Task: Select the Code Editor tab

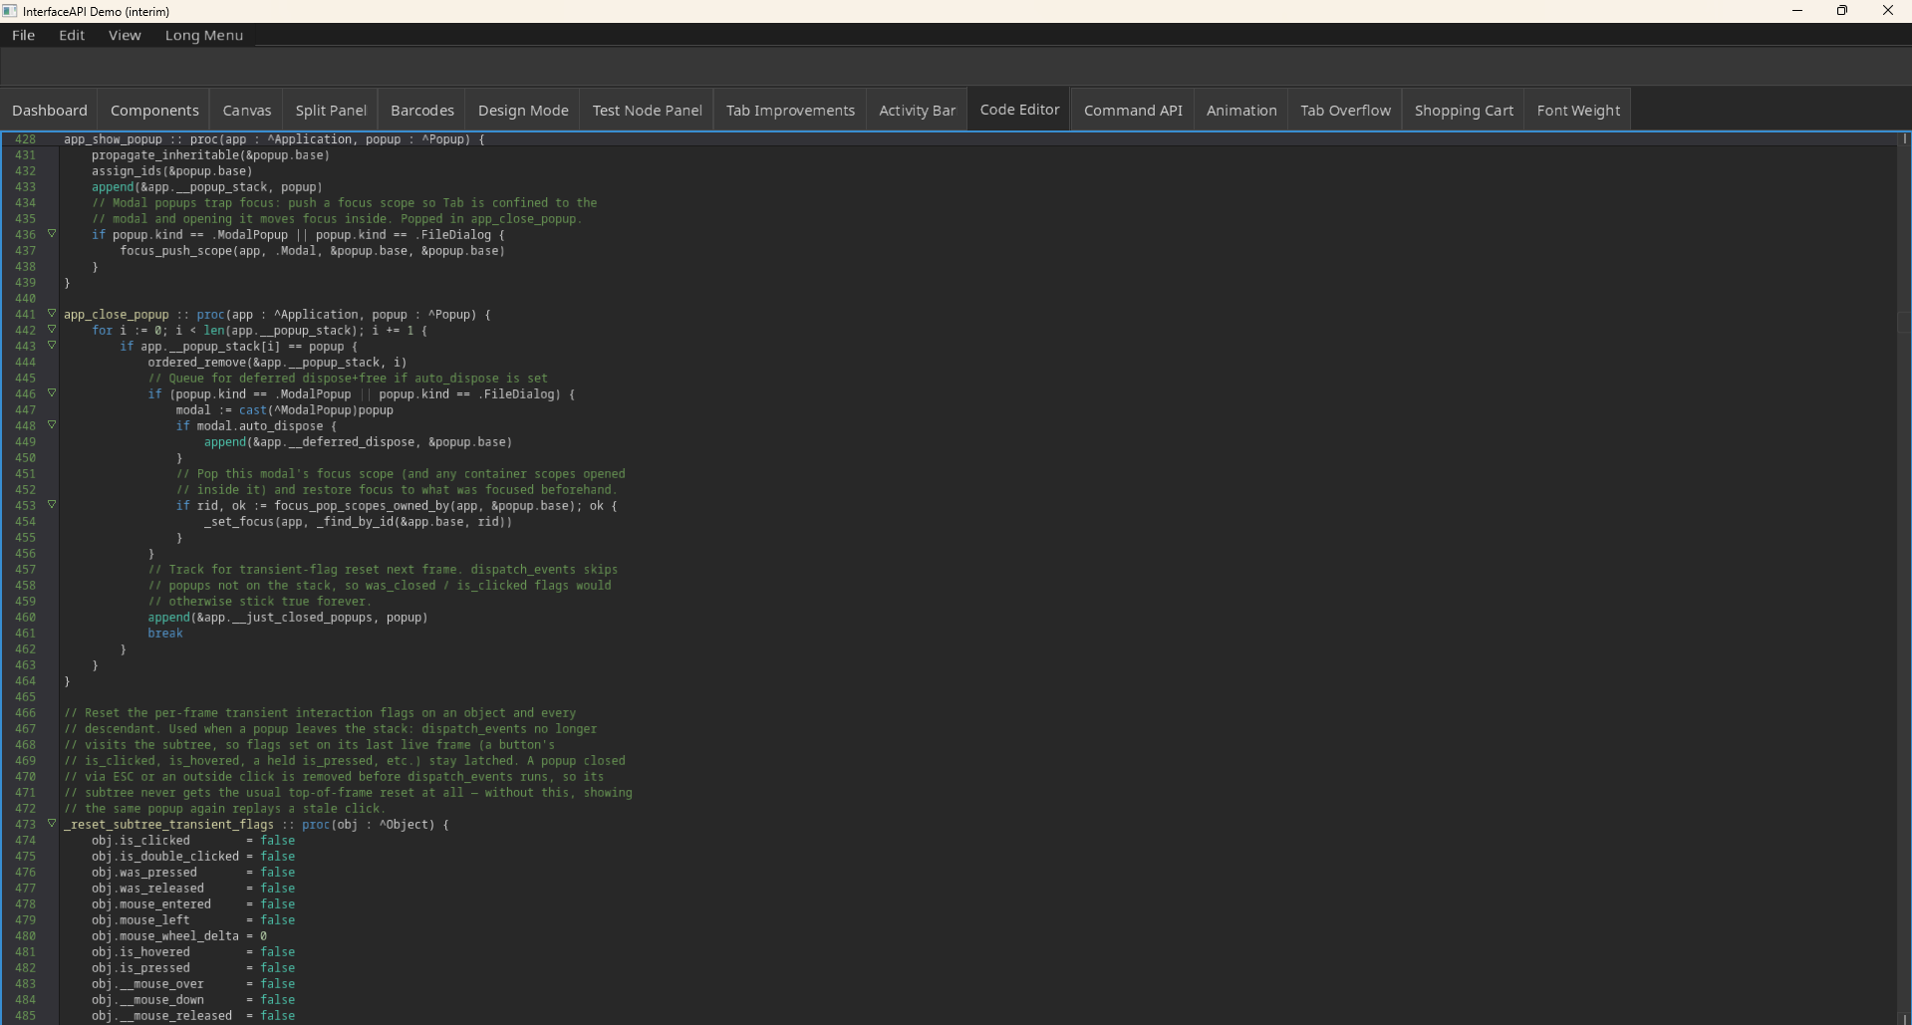Action: (1019, 110)
